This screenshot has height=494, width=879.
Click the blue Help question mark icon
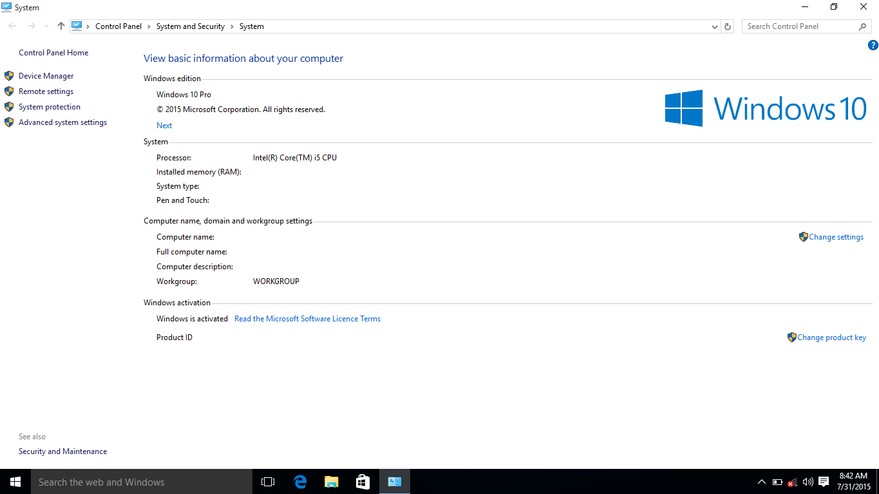[873, 45]
